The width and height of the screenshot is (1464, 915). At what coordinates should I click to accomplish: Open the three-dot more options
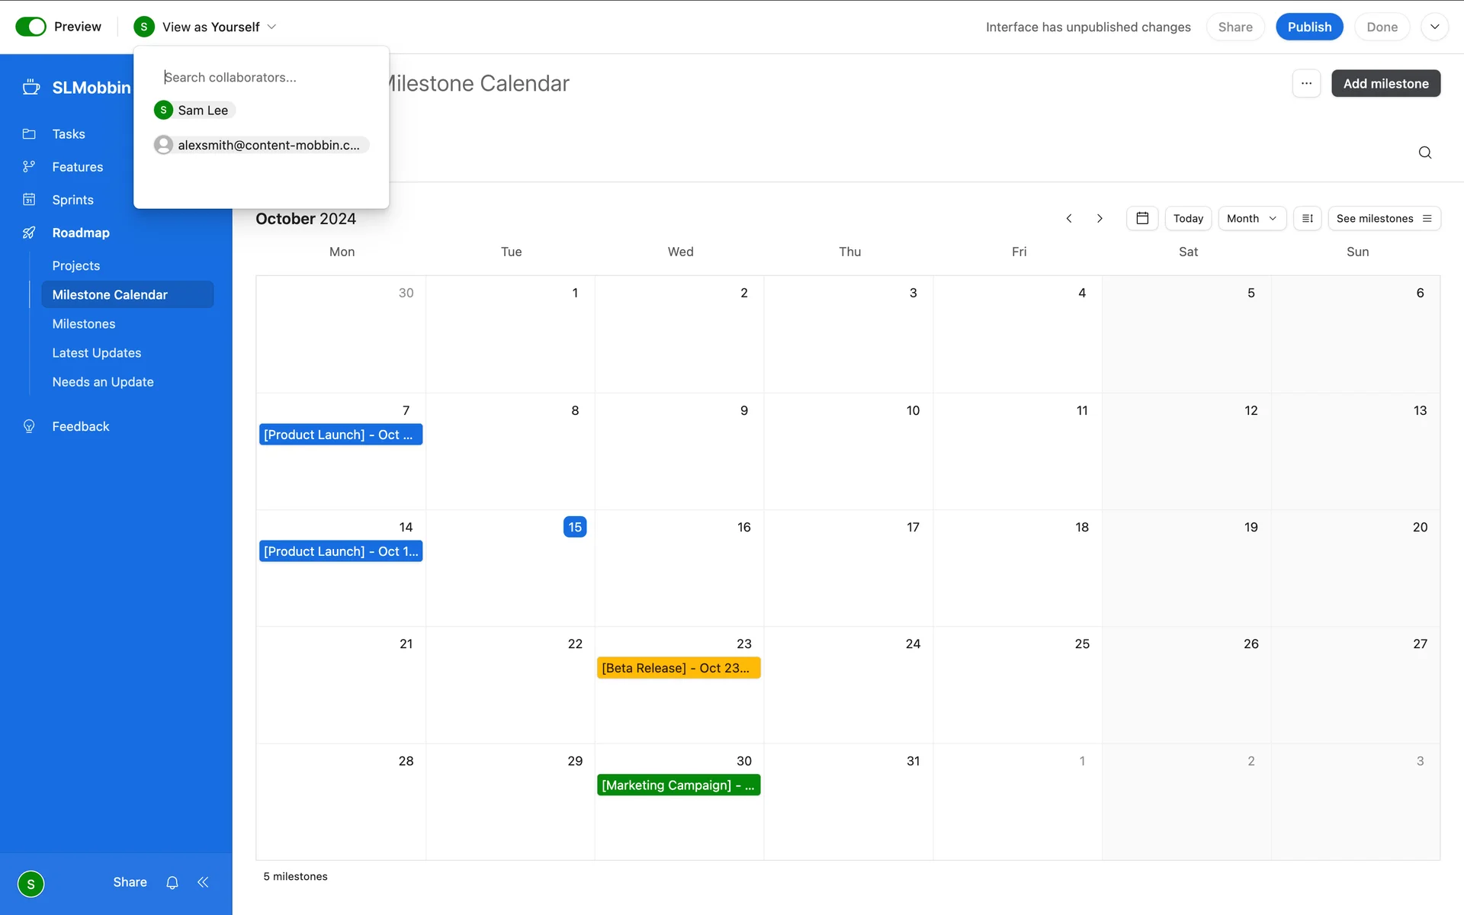tap(1306, 83)
